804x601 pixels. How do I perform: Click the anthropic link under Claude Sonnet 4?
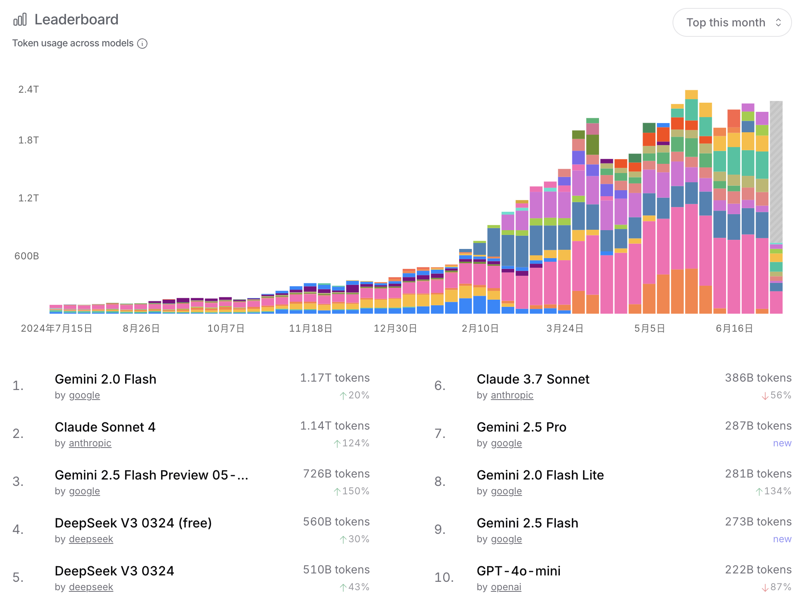(90, 443)
